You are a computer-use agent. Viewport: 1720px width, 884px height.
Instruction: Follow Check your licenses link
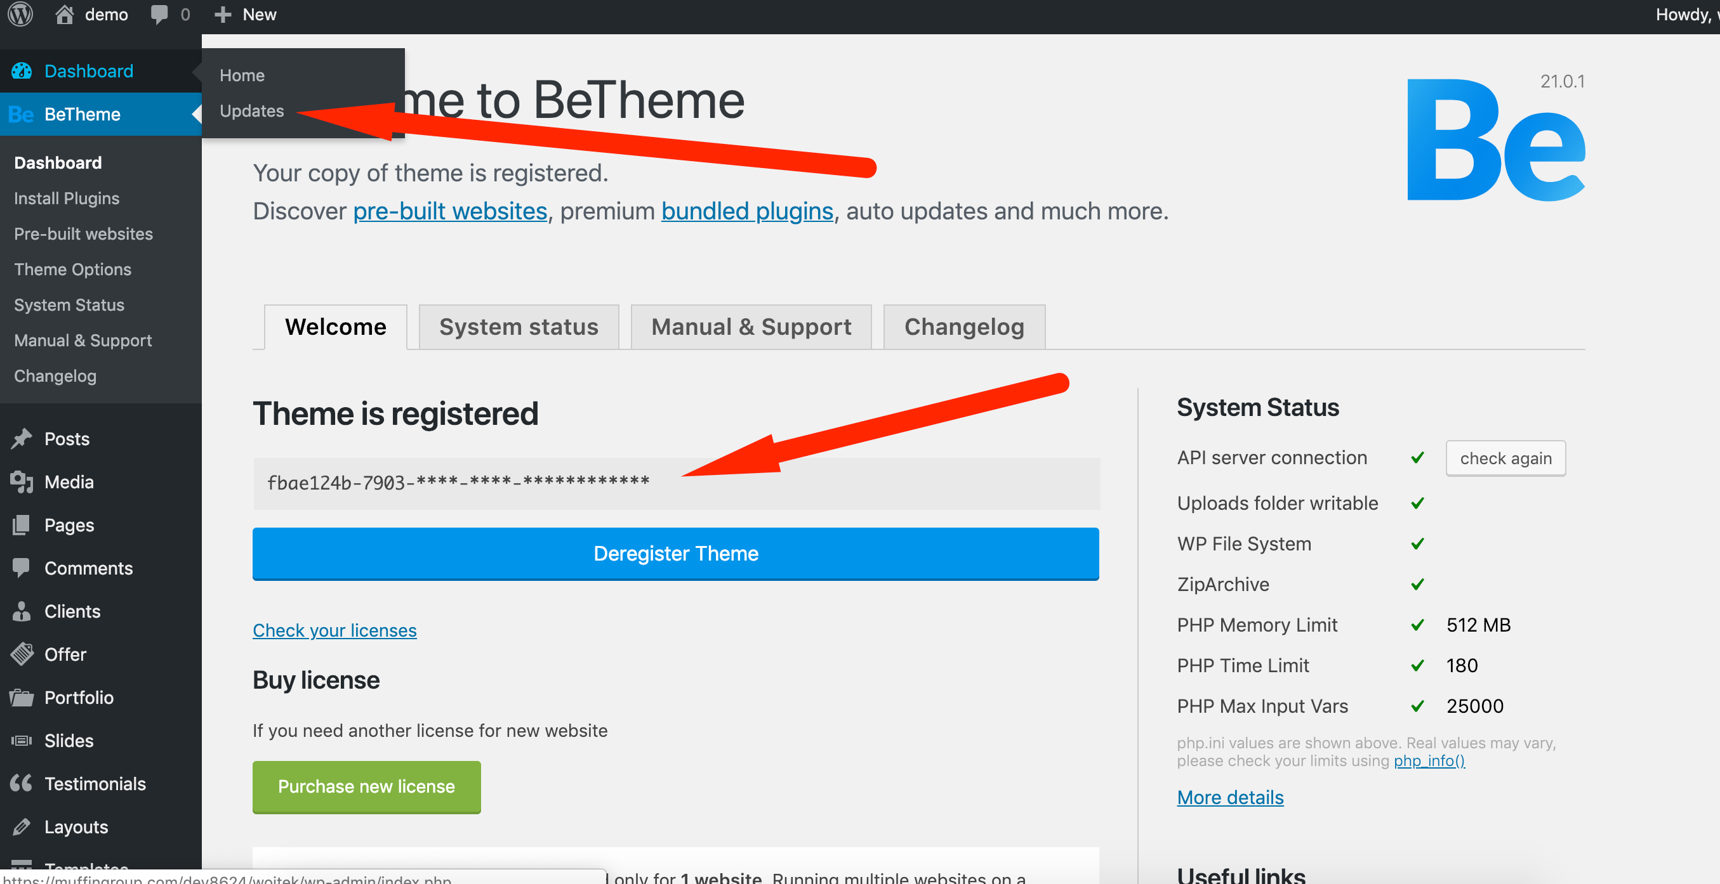tap(334, 630)
